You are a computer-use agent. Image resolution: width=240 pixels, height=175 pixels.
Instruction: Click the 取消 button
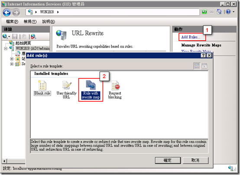pos(195,160)
